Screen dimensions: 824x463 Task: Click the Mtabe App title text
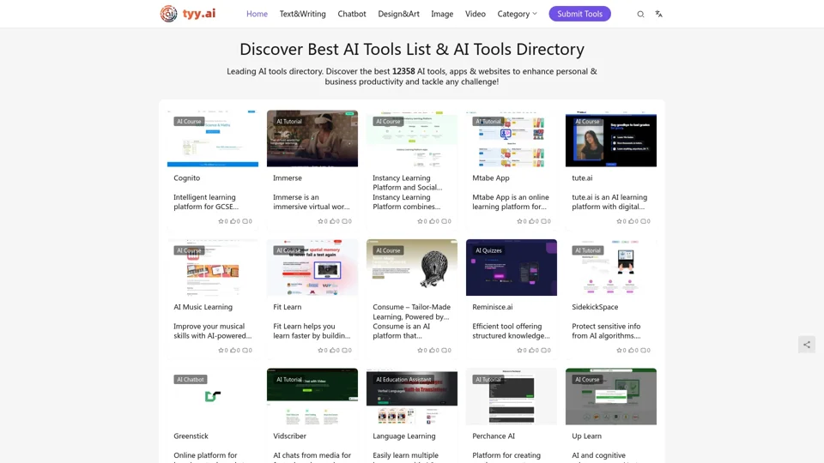(x=491, y=178)
